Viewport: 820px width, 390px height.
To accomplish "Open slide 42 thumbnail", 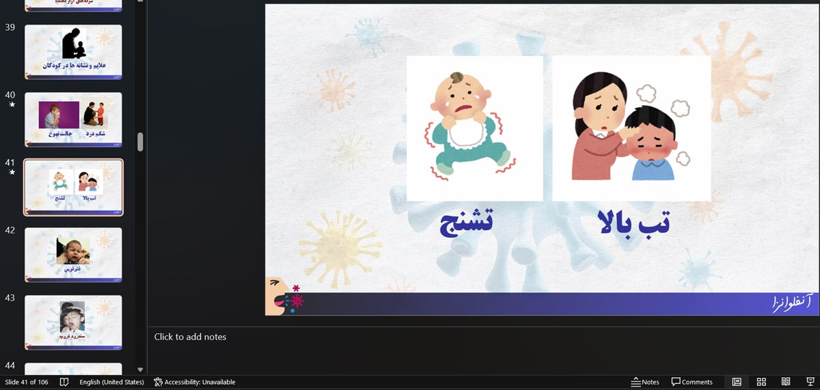I will click(x=73, y=254).
